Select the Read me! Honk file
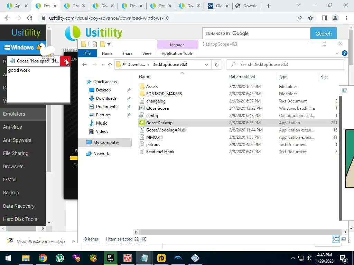Screen dimensions: 354x265 [x=160, y=152]
